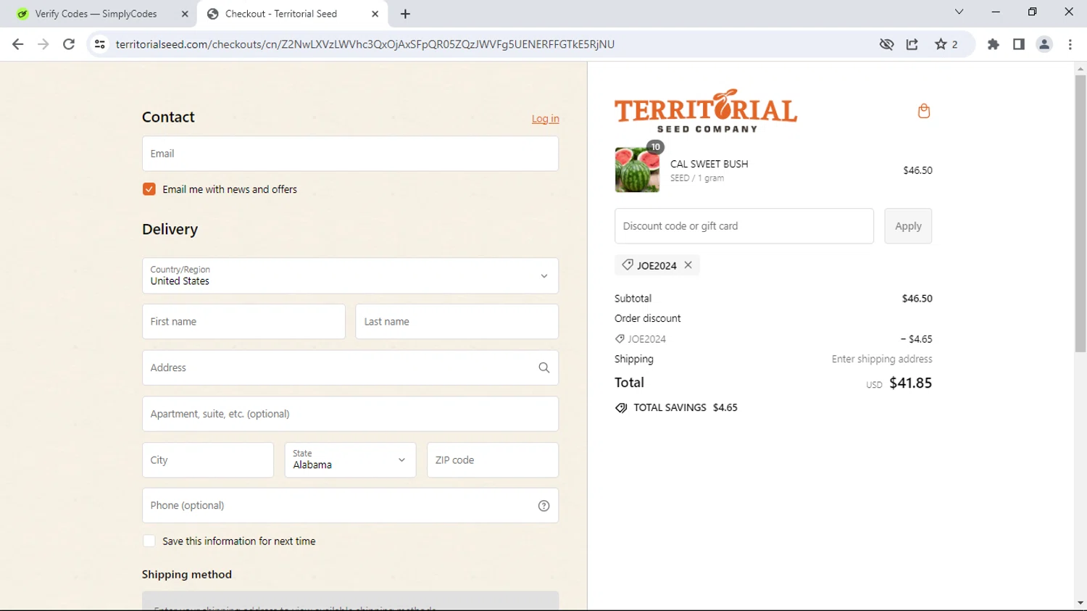
Task: Close the Checkout - Territorial Seed tab
Action: tap(375, 14)
